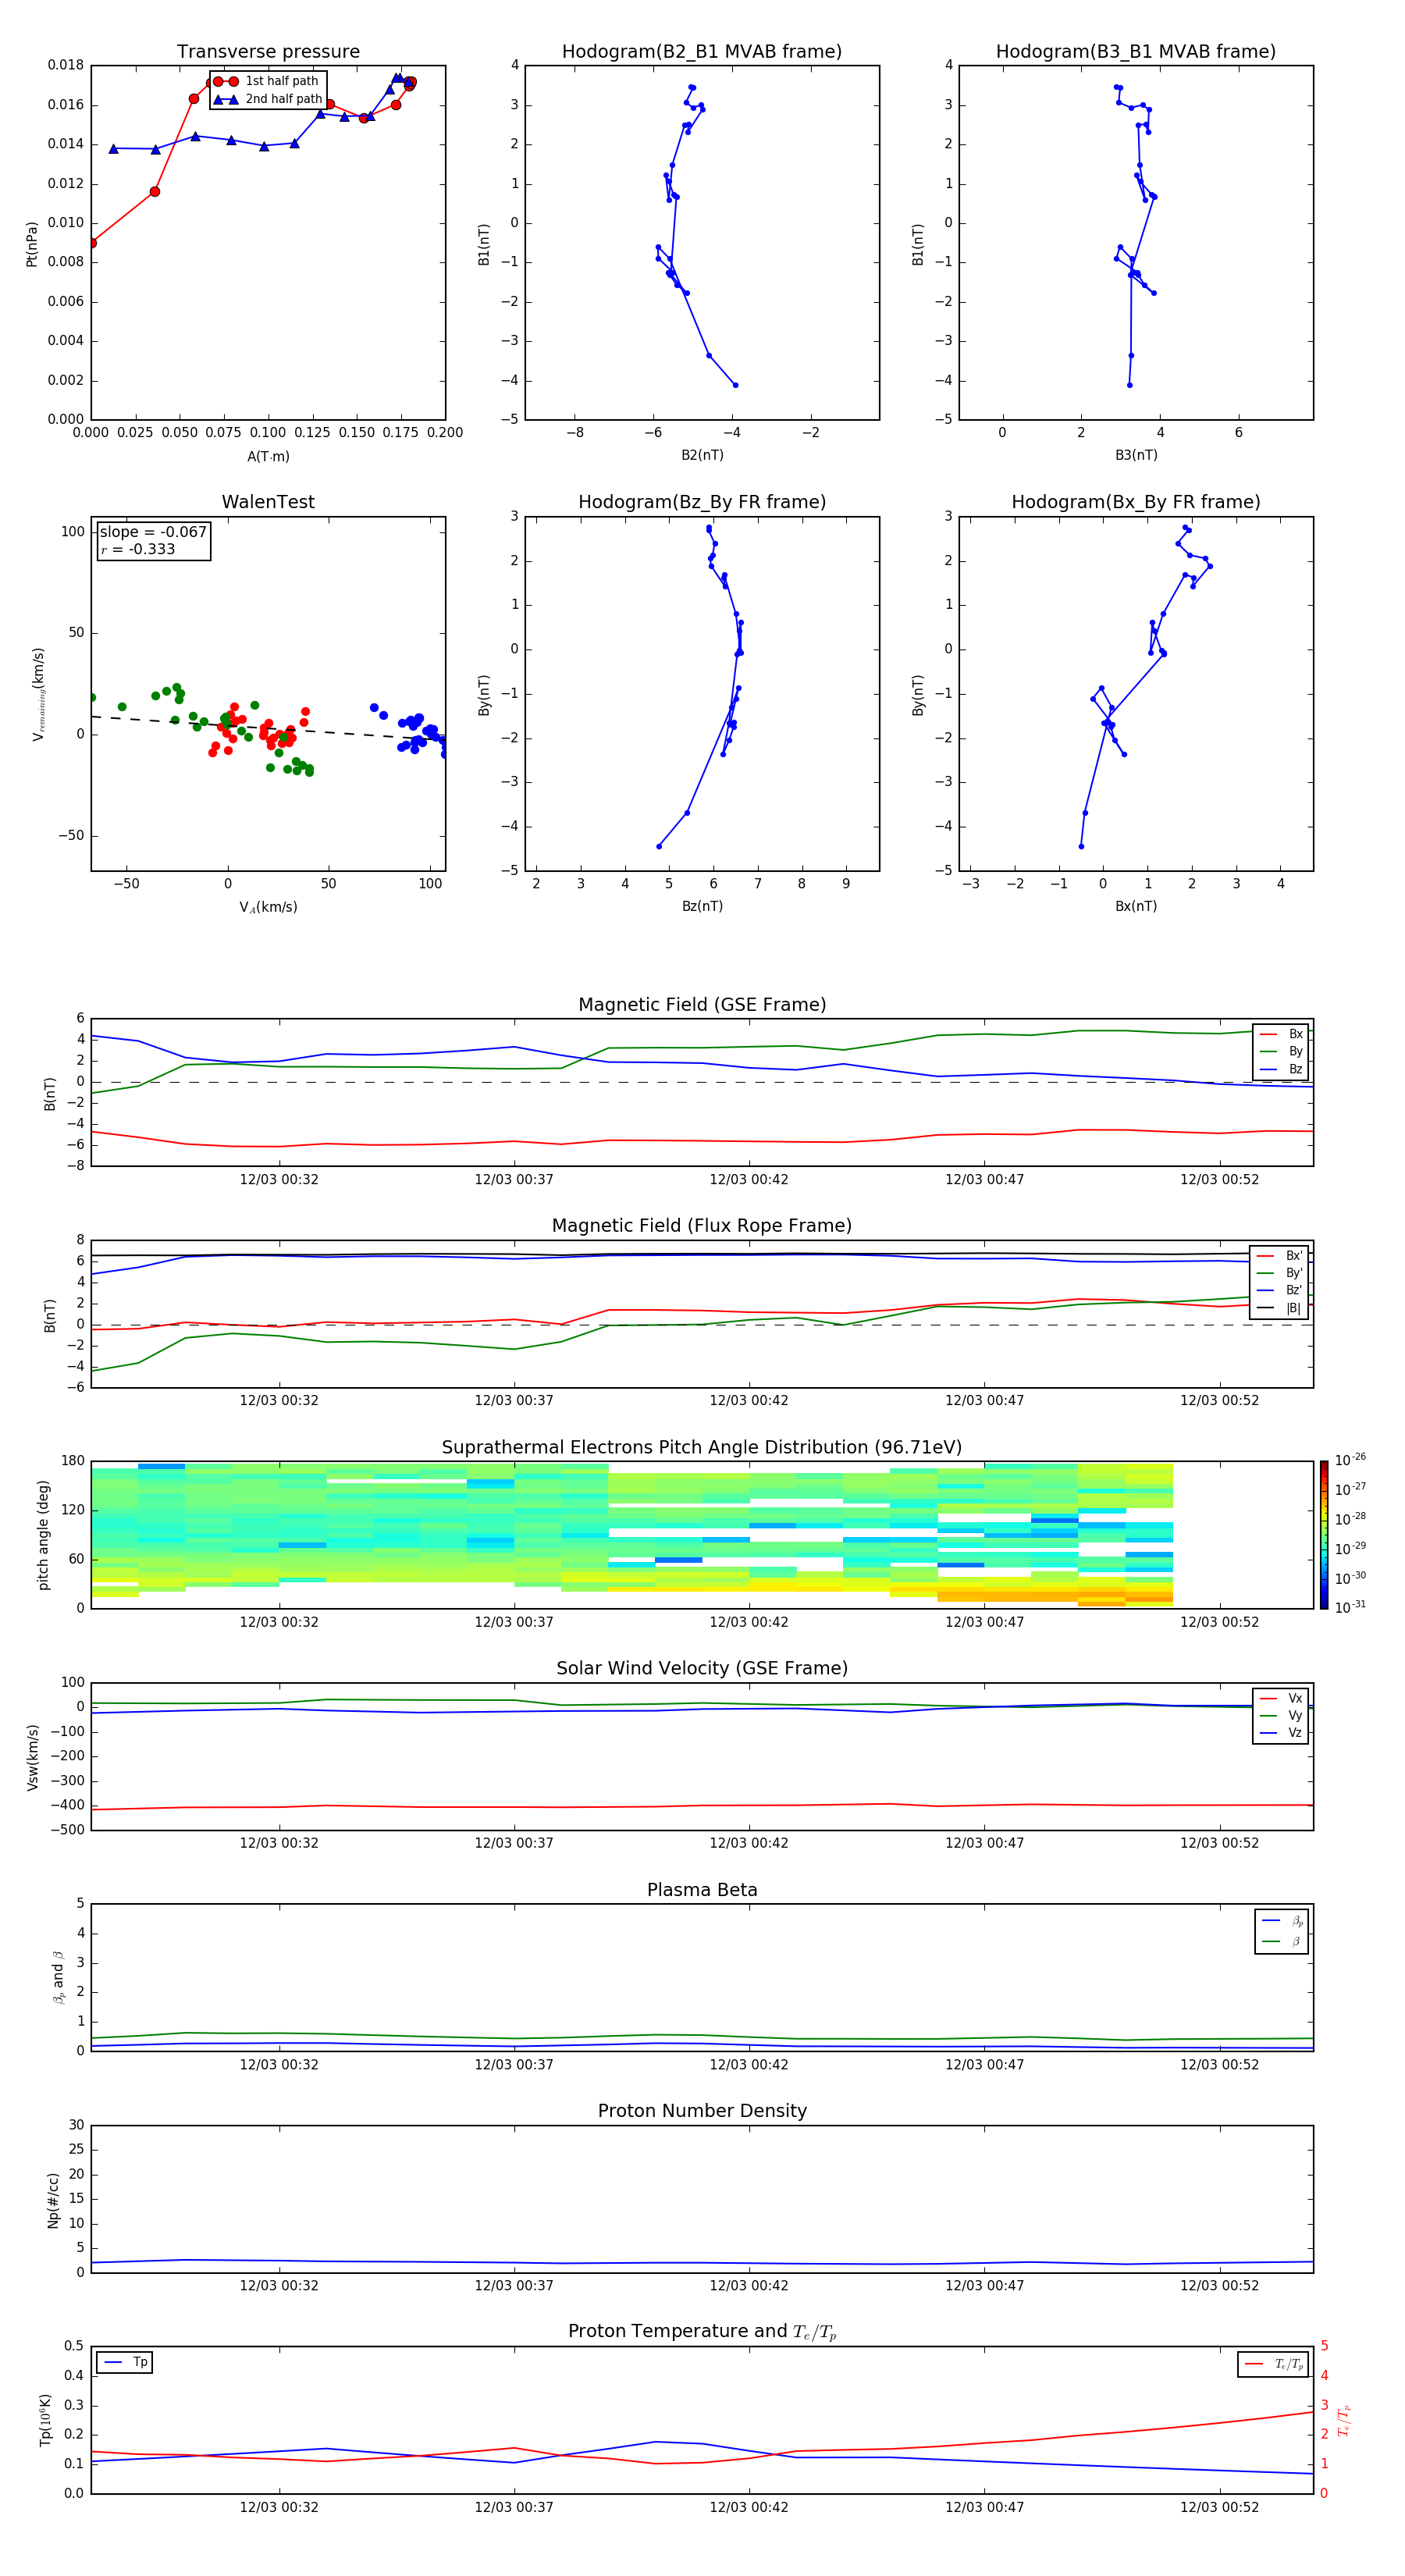Click the "Magnetic Field (GSE Frame)" title
Screen dimensions: 1405x2576
[702, 1005]
